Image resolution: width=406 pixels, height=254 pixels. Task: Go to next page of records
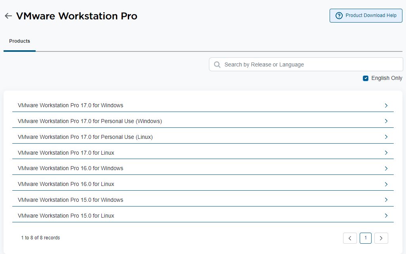coord(381,238)
